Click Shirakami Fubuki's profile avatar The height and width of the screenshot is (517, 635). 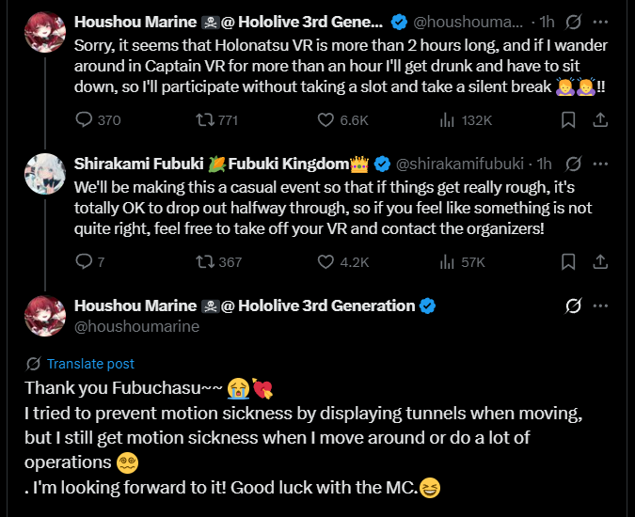[44, 173]
